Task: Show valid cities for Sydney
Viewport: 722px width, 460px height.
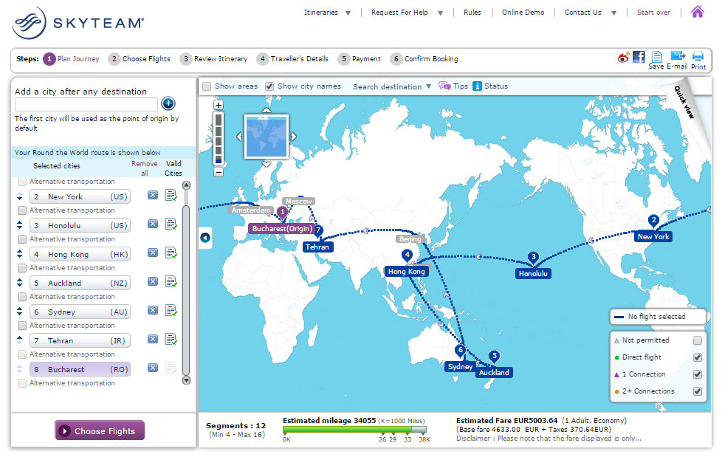Action: click(x=171, y=311)
